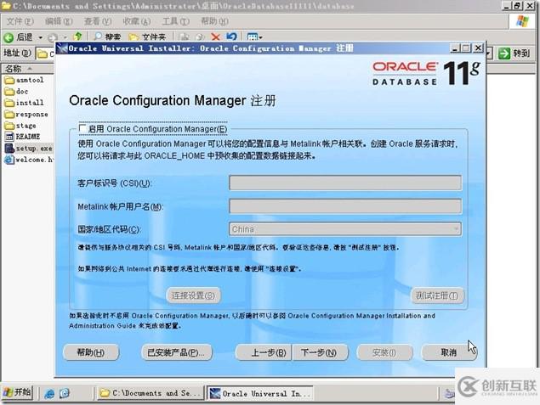The width and height of the screenshot is (540, 405).
Task: Select the response folder icon
Action: click(9, 115)
